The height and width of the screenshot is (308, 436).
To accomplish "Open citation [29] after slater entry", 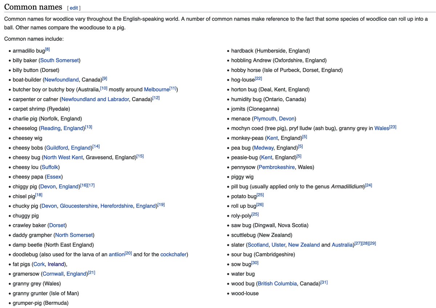I will point(372,243).
